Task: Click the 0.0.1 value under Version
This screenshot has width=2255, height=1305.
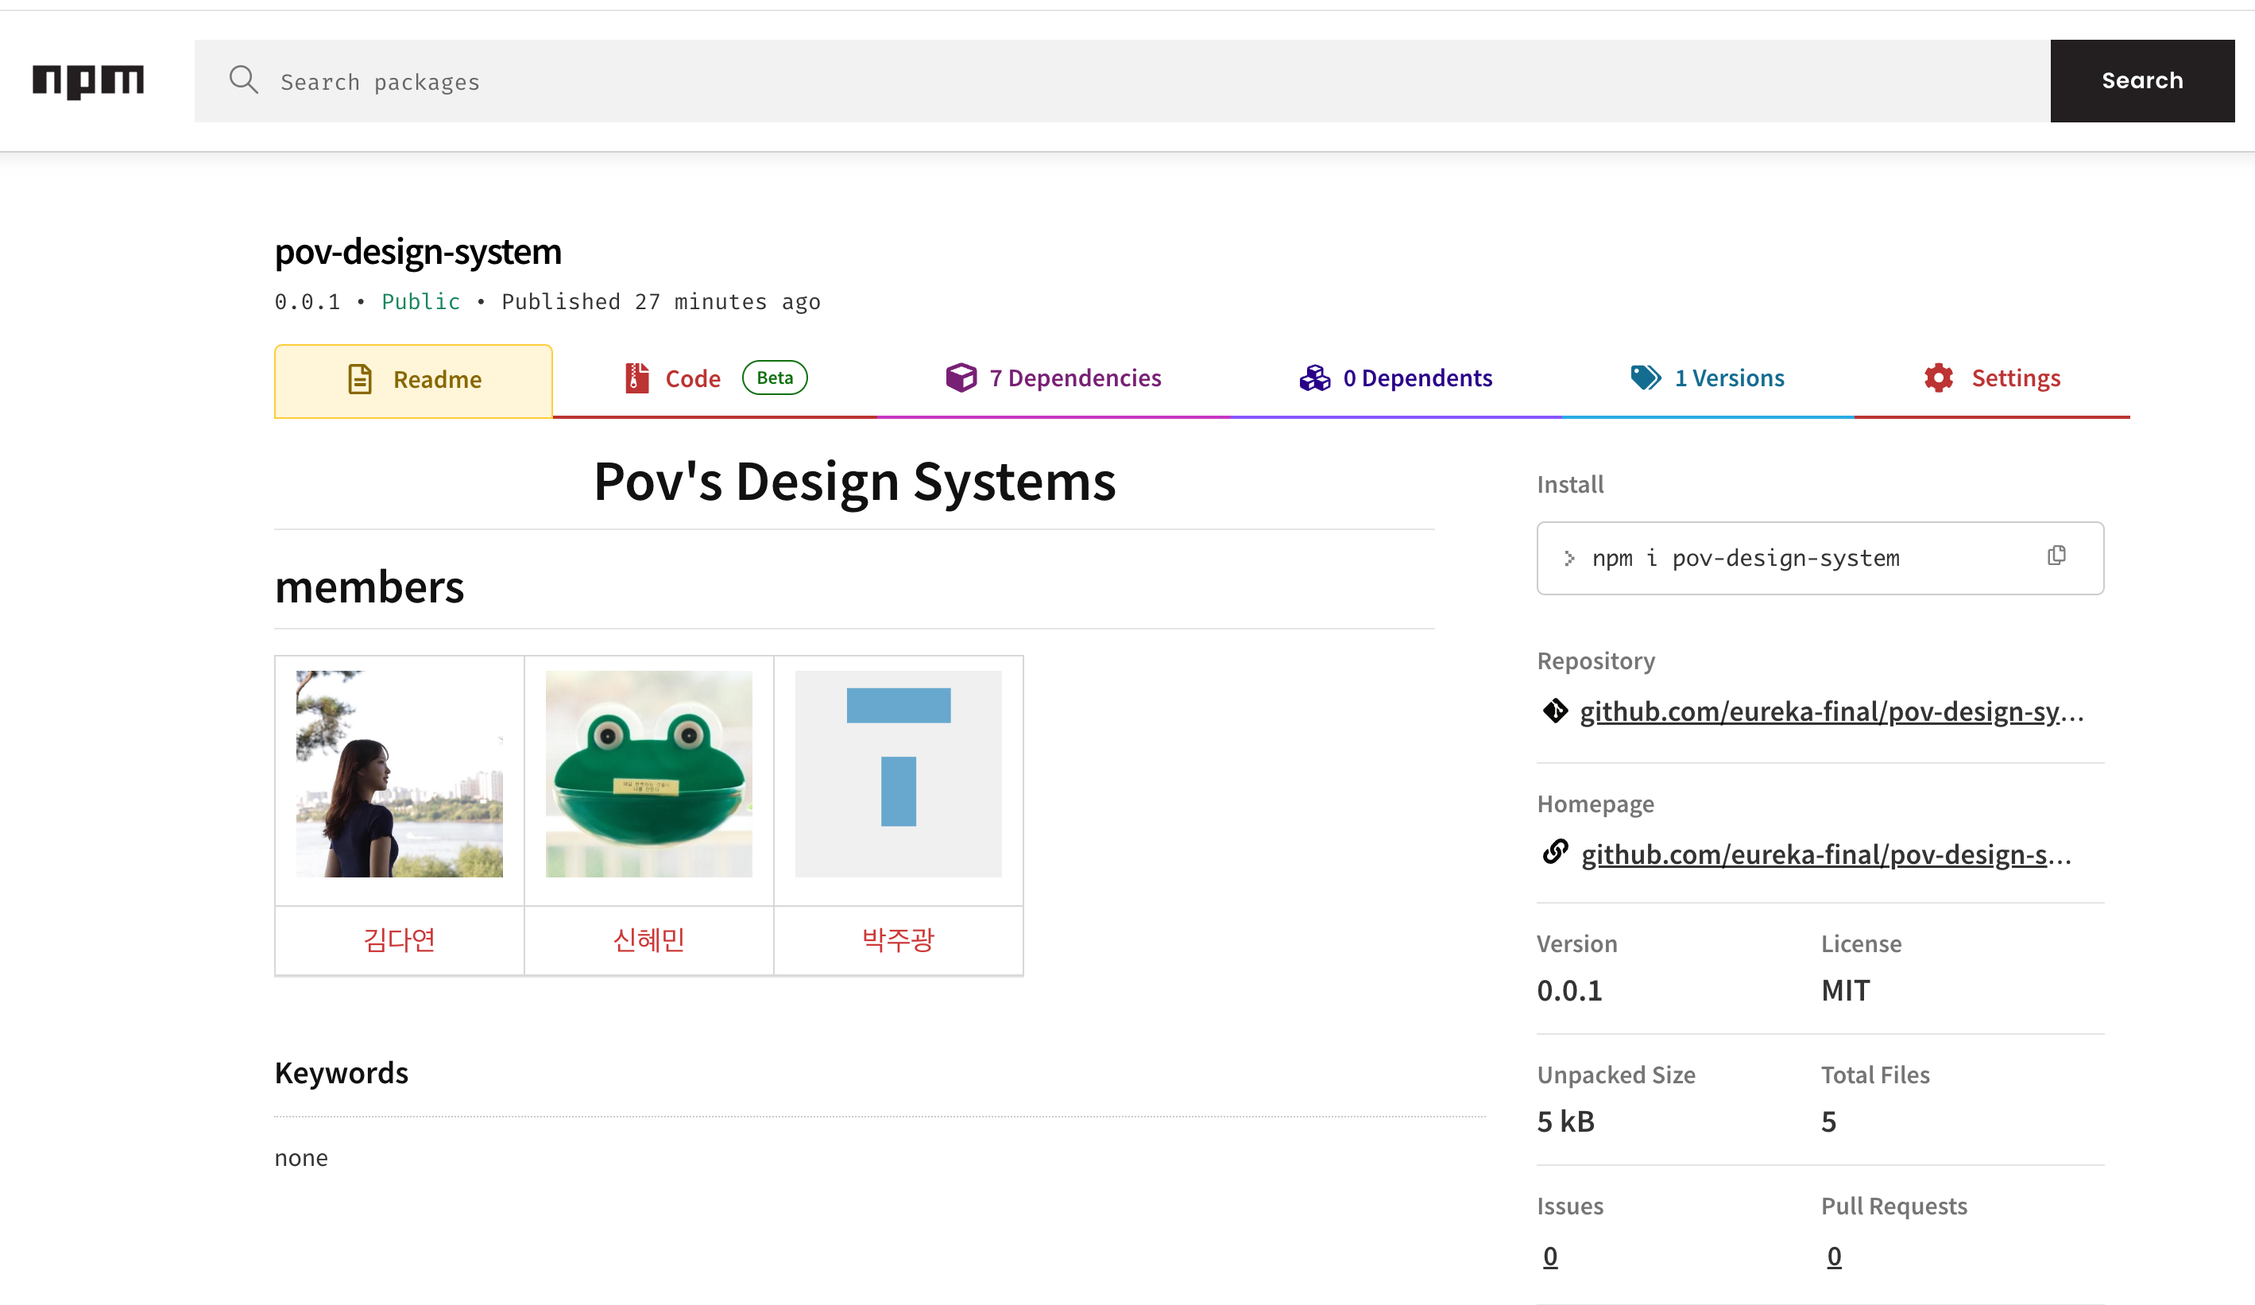Action: point(1569,991)
